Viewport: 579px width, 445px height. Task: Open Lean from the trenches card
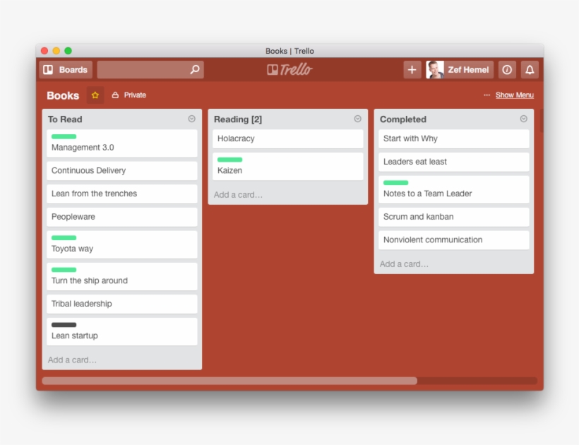click(x=122, y=194)
